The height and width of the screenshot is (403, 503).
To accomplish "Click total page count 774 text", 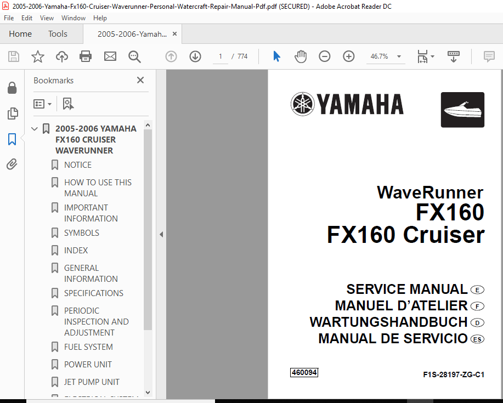I will [242, 56].
